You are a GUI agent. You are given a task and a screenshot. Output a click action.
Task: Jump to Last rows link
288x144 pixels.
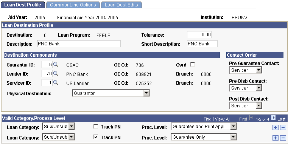click(x=282, y=119)
